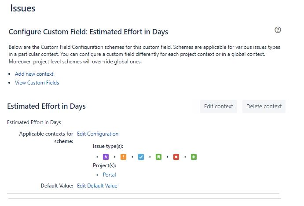Open the Edit Configuration link
Screen dimensions: 304x206
click(98, 134)
